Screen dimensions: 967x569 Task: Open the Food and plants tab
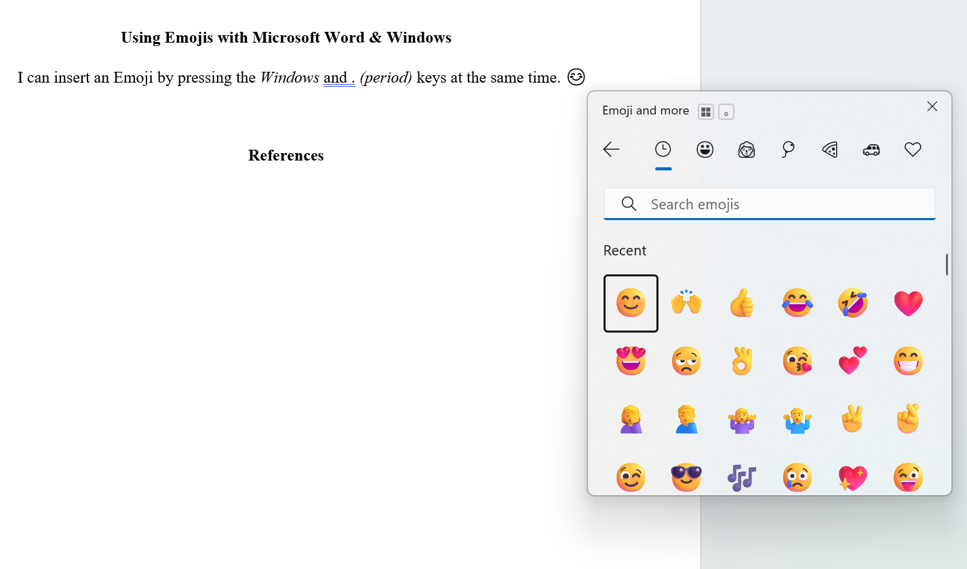pyautogui.click(x=830, y=150)
